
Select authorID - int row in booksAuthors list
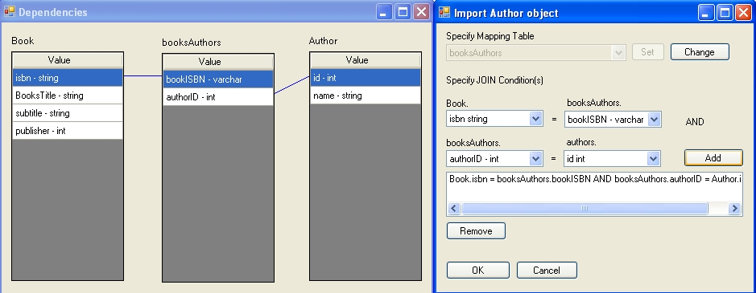tap(218, 97)
